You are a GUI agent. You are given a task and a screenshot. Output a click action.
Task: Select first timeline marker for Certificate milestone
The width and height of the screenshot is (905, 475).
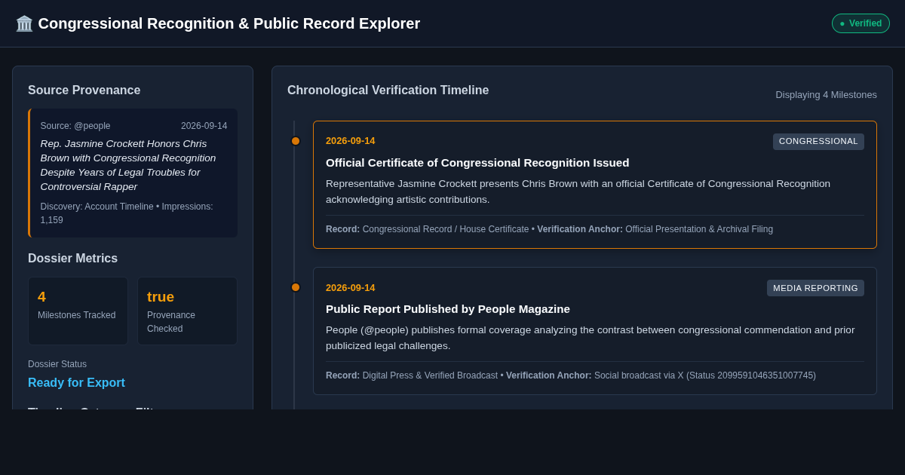[x=296, y=141]
